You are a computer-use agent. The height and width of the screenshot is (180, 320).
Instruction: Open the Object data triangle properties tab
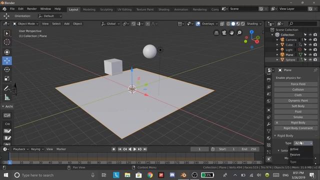(269, 131)
